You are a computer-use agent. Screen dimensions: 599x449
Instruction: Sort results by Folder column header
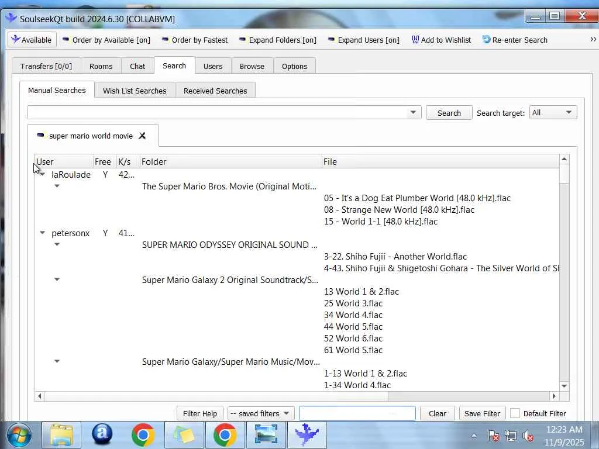point(230,161)
